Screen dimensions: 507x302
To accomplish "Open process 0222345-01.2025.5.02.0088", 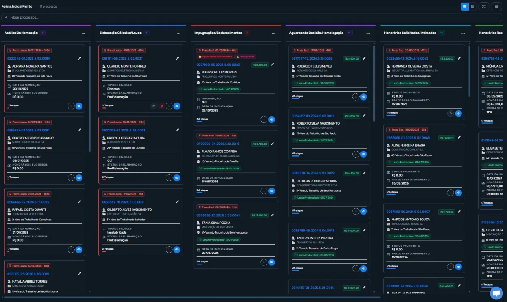I will (x=29, y=58).
